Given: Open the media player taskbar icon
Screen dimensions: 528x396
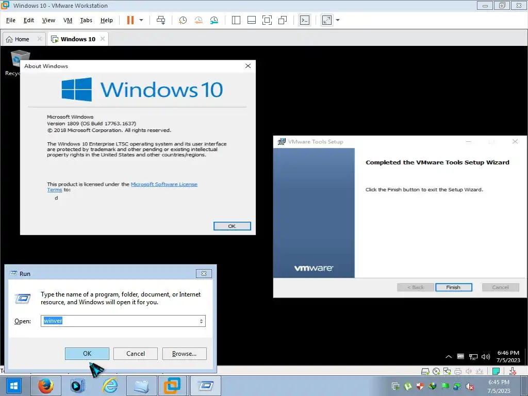Looking at the screenshot, I should click(x=77, y=386).
